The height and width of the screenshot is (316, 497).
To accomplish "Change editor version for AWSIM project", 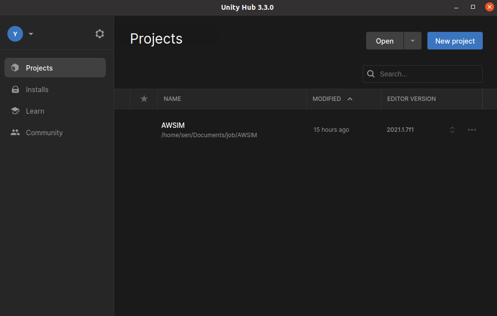I will coord(451,129).
